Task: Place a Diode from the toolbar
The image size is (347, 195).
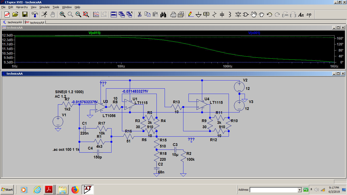Action: pos(238,14)
